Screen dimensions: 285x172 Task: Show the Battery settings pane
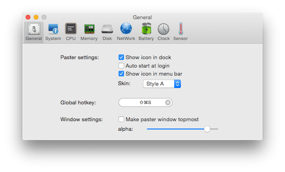pyautogui.click(x=146, y=32)
